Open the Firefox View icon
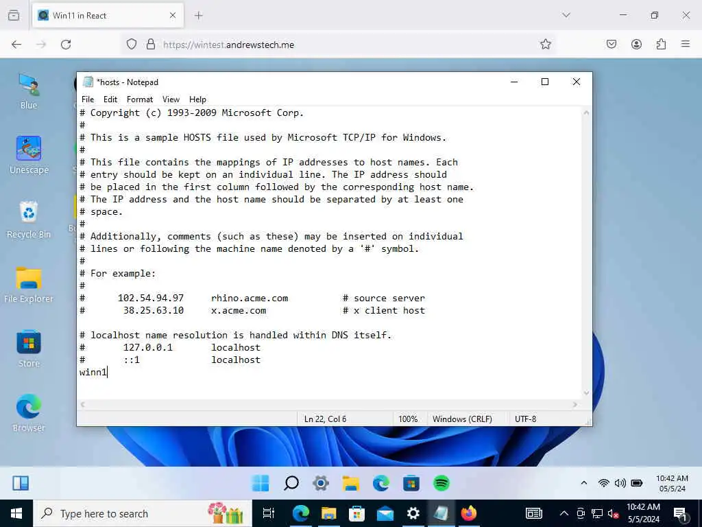This screenshot has height=527, width=702. click(x=14, y=16)
